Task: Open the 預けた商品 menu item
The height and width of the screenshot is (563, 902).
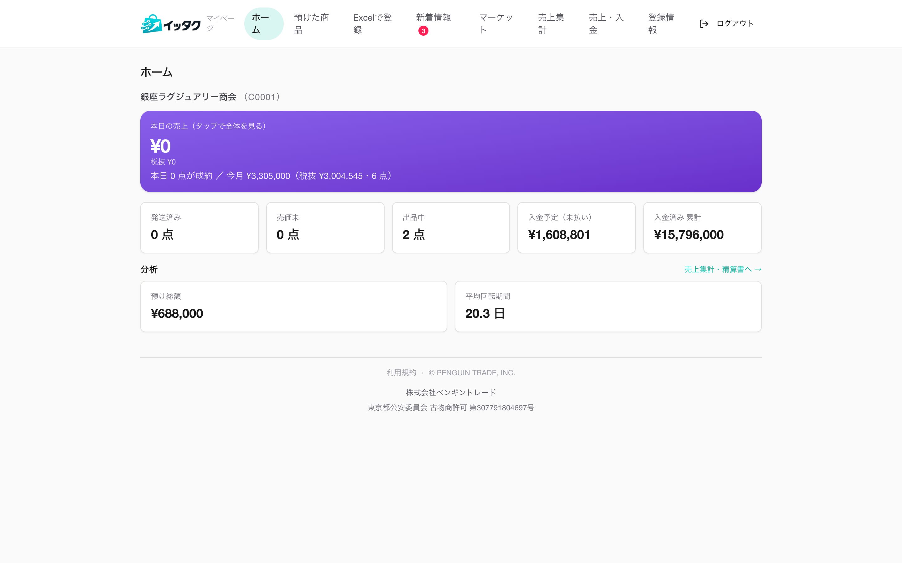Action: 314,24
